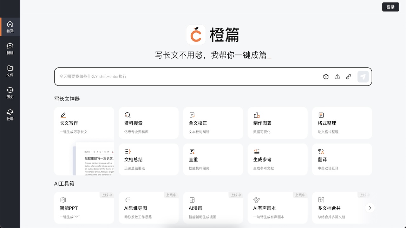The image size is (406, 228).
Task: Open the 资料搜索 search tool card
Action: click(148, 123)
